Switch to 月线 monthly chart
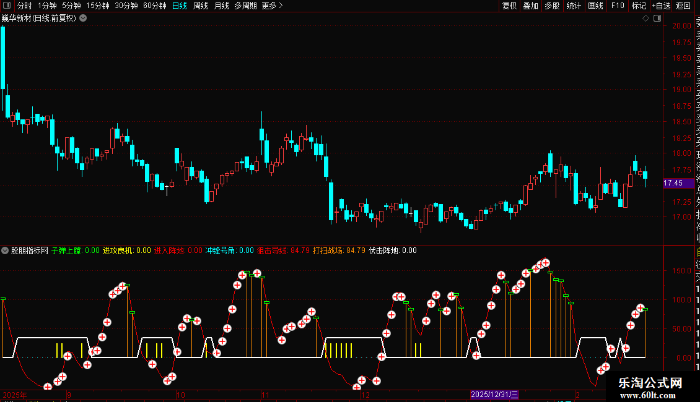The height and width of the screenshot is (402, 700). click(221, 6)
